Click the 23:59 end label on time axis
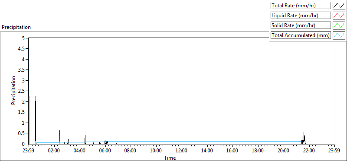This screenshot has width=347, height=161. tap(334, 151)
